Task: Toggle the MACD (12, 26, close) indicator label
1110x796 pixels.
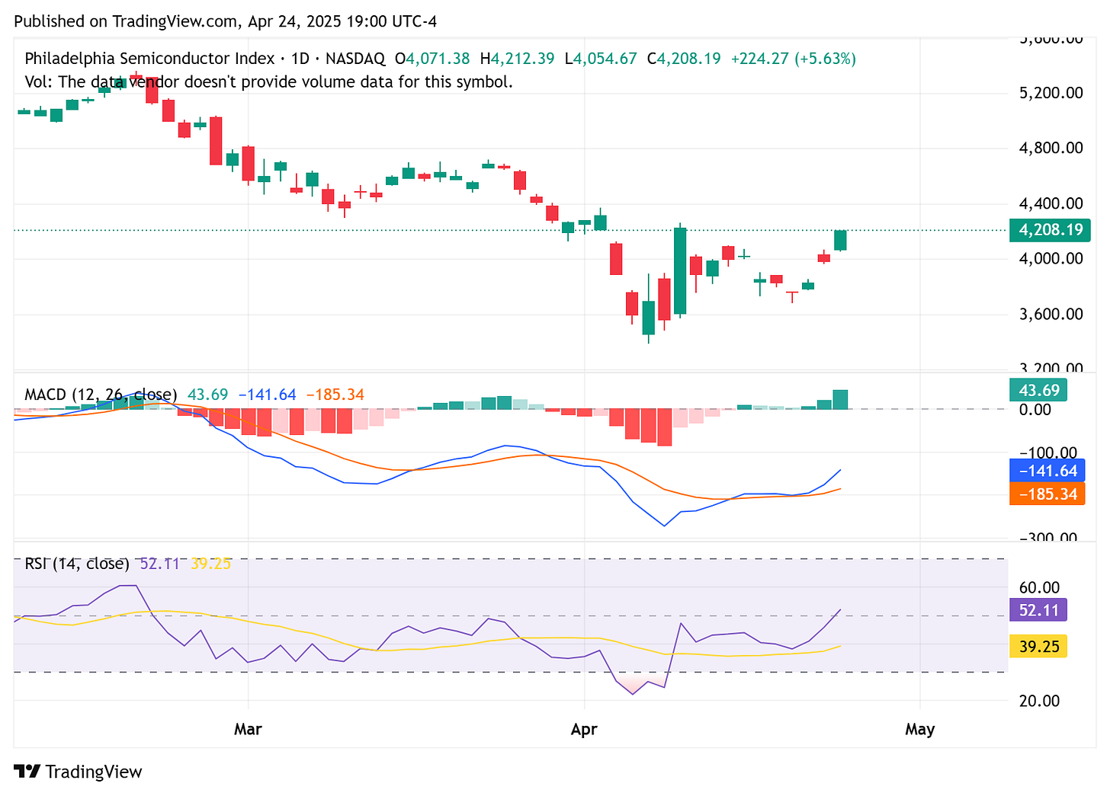Action: click(x=100, y=395)
